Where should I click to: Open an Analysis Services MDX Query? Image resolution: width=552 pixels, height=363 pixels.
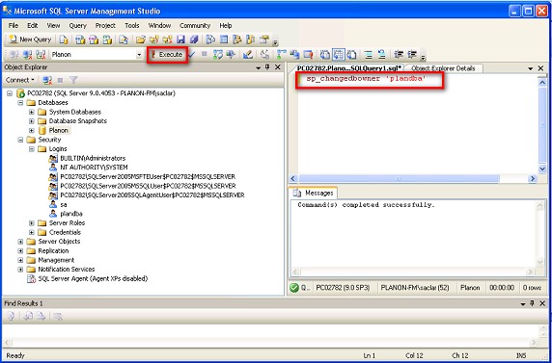point(81,39)
